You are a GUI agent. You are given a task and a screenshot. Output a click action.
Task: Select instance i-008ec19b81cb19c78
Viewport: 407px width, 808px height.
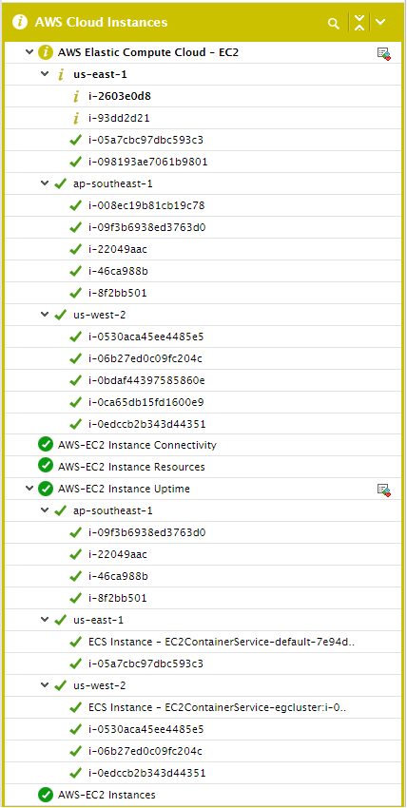tap(146, 205)
